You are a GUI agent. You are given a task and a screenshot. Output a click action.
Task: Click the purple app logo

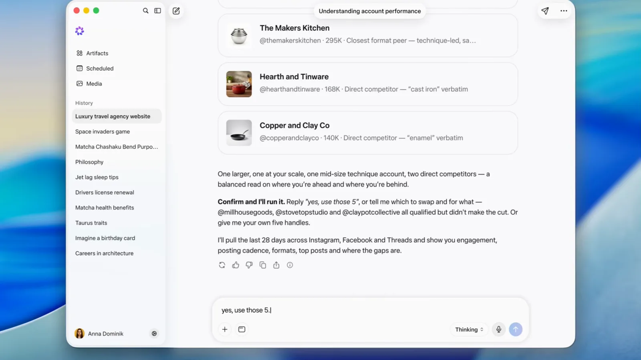click(80, 31)
